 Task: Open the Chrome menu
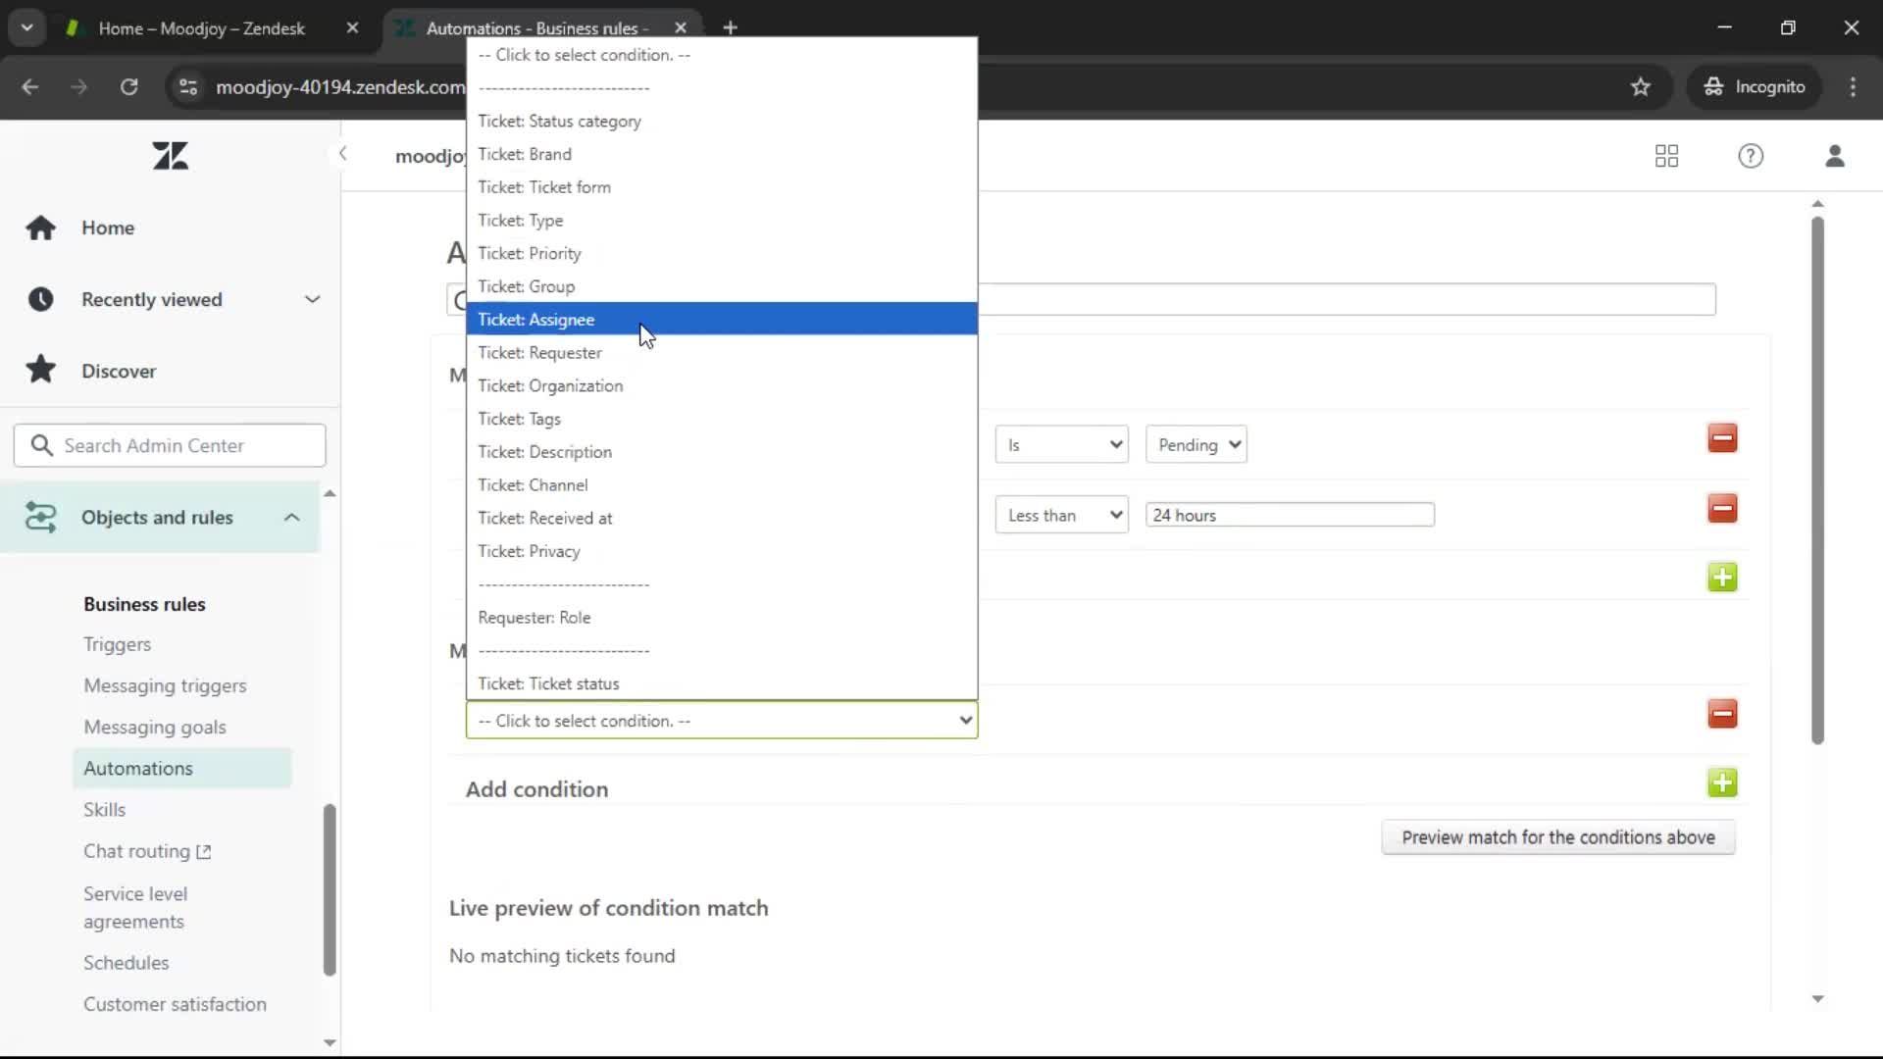click(1853, 87)
